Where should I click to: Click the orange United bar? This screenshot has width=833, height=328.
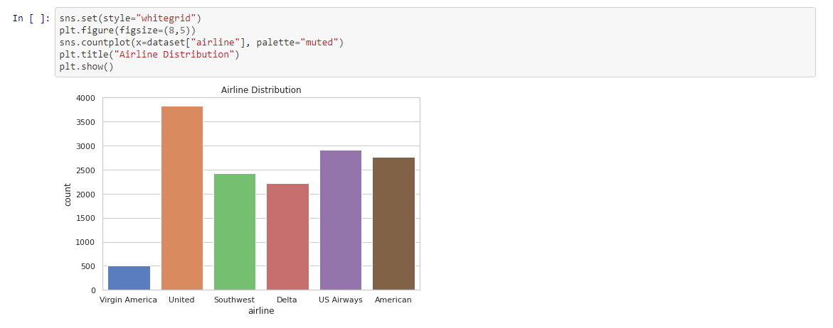181,198
